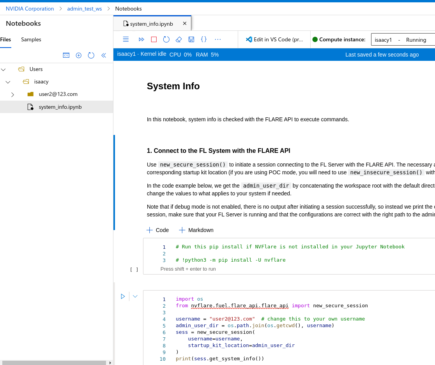Image resolution: width=435 pixels, height=365 pixels.
Task: Select the user2@123.com folder row
Action: point(56,94)
